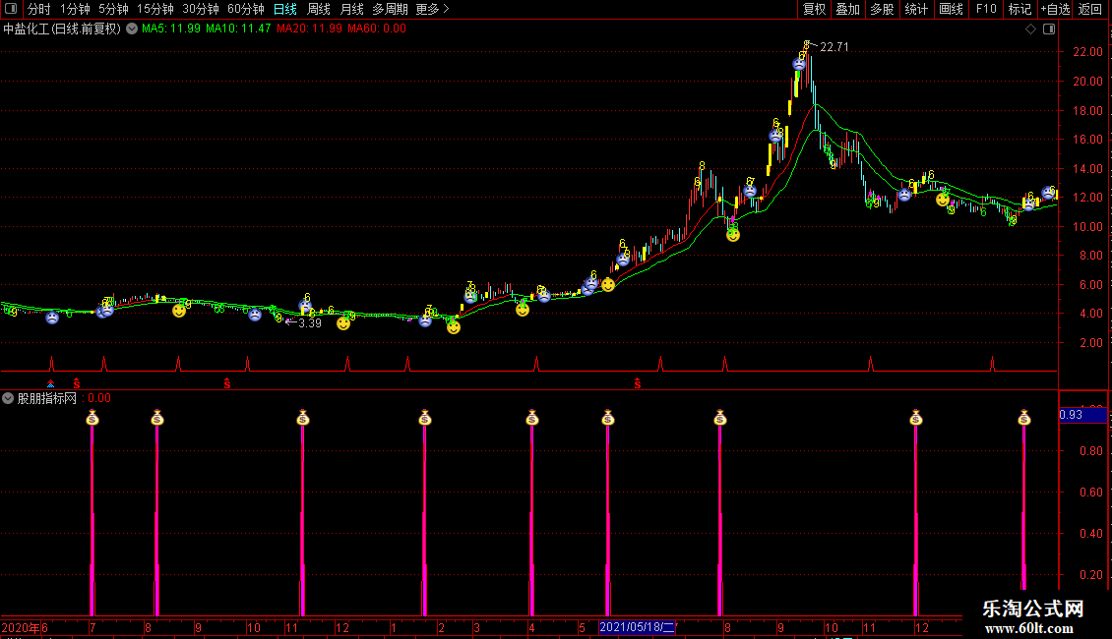This screenshot has height=639, width=1112.
Task: Select the 30分钟 period tab
Action: point(201,9)
